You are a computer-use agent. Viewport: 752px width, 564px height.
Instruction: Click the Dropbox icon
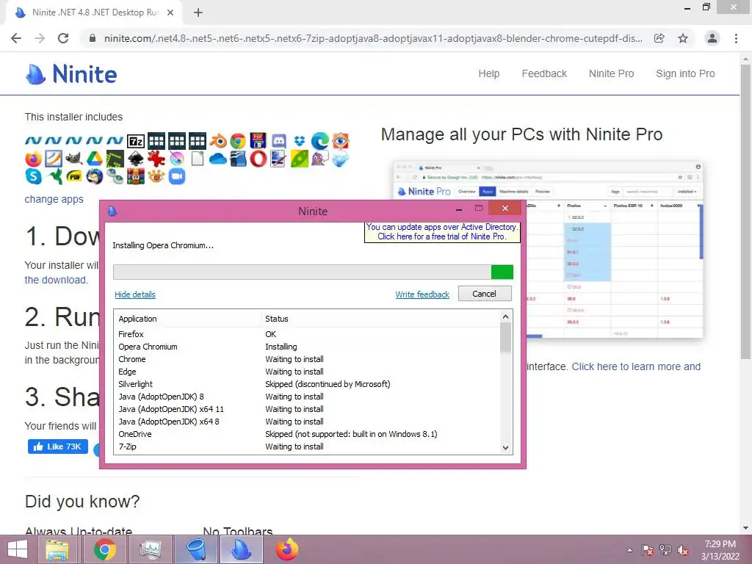[300, 141]
